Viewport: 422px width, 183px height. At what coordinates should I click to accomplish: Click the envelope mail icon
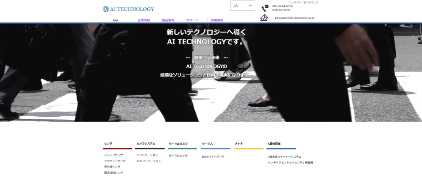coord(264,18)
